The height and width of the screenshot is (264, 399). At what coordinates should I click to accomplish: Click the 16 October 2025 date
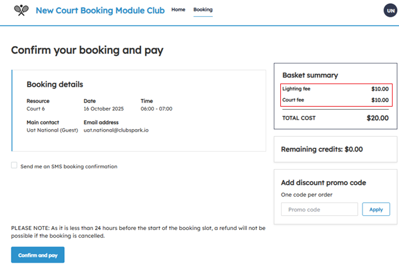103,109
